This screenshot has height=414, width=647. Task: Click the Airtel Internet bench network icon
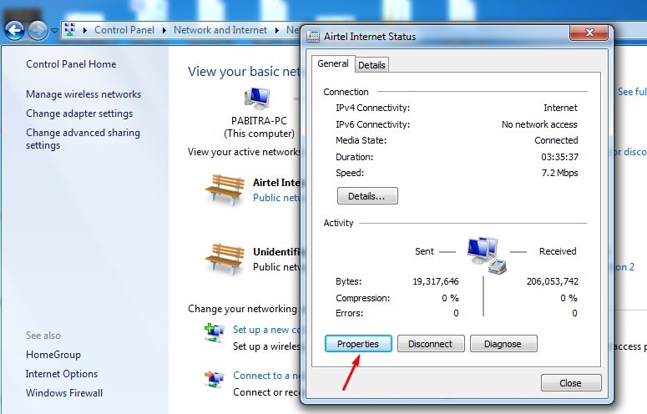[225, 189]
